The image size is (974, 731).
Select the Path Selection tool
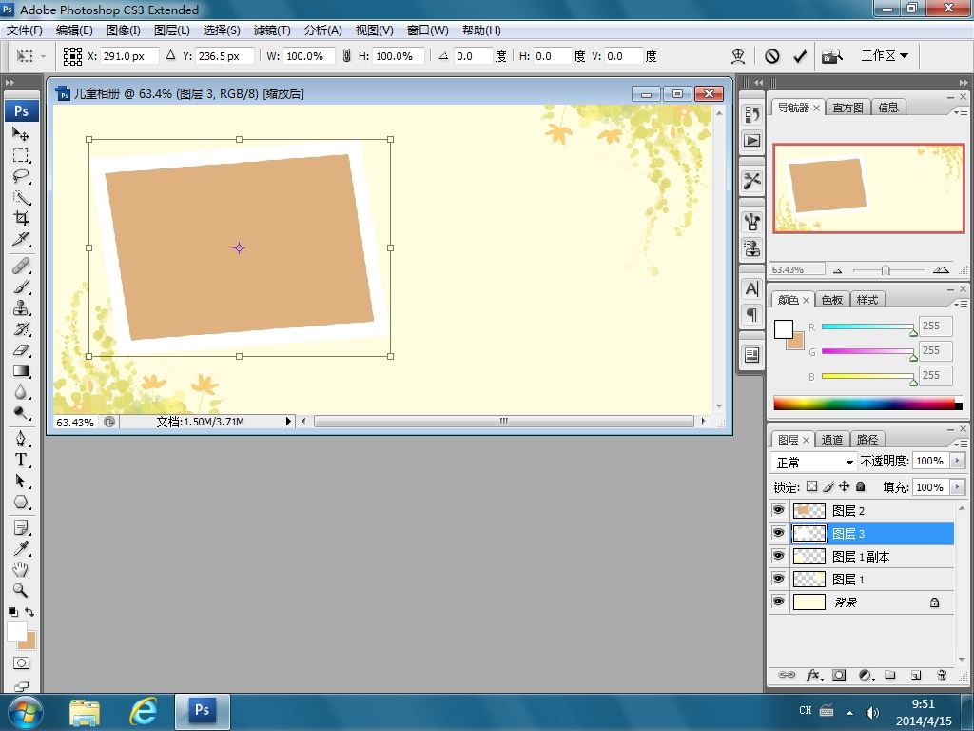(21, 481)
